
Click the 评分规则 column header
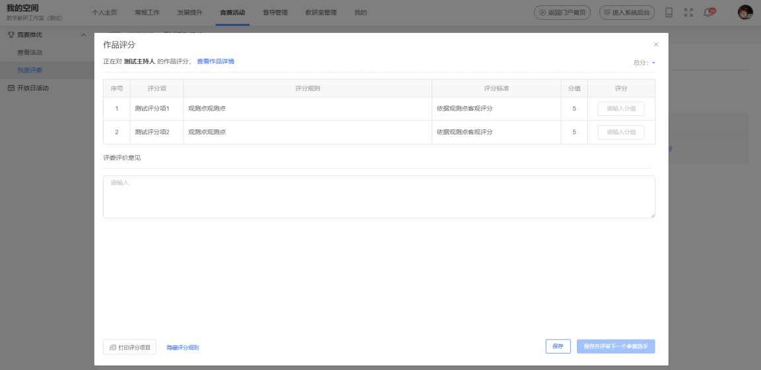[x=308, y=89]
